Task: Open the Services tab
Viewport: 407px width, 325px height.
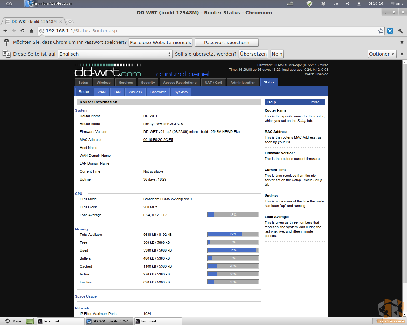Action: point(126,83)
